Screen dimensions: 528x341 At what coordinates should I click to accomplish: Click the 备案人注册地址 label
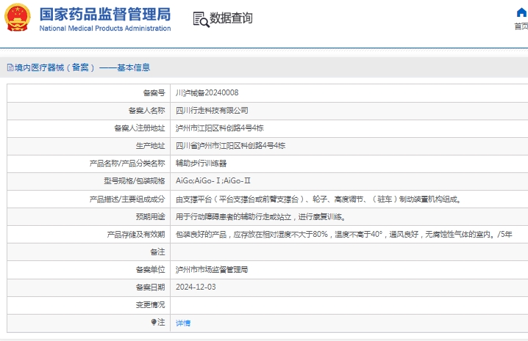[x=140, y=128]
